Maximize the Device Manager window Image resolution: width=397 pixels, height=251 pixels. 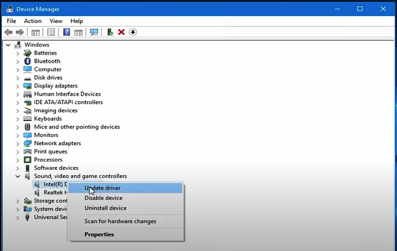point(360,9)
